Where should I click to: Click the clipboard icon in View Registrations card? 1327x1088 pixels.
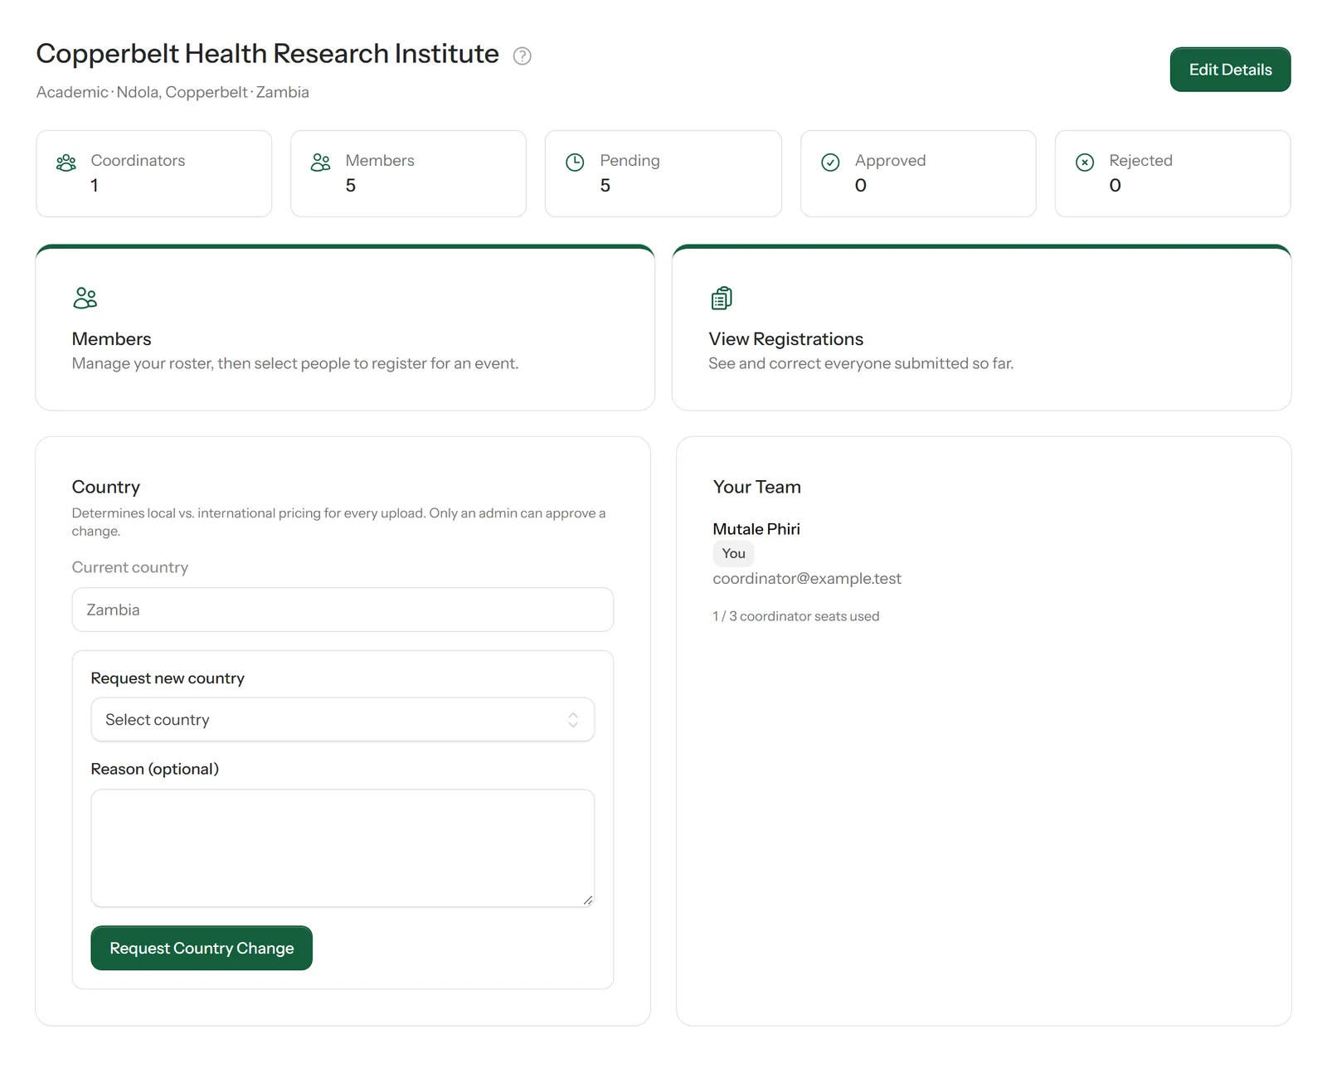pyautogui.click(x=722, y=298)
